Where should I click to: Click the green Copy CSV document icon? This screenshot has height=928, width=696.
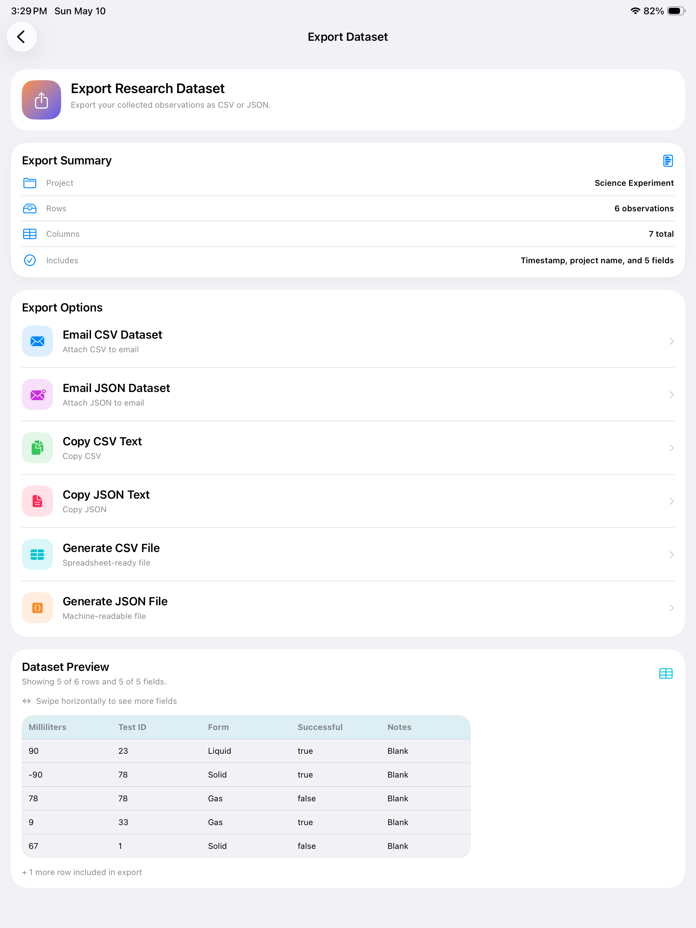(x=37, y=448)
